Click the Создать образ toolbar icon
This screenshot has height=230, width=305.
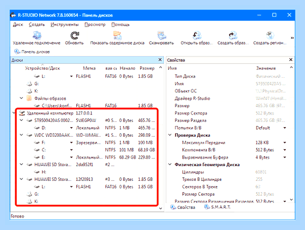point(233,35)
